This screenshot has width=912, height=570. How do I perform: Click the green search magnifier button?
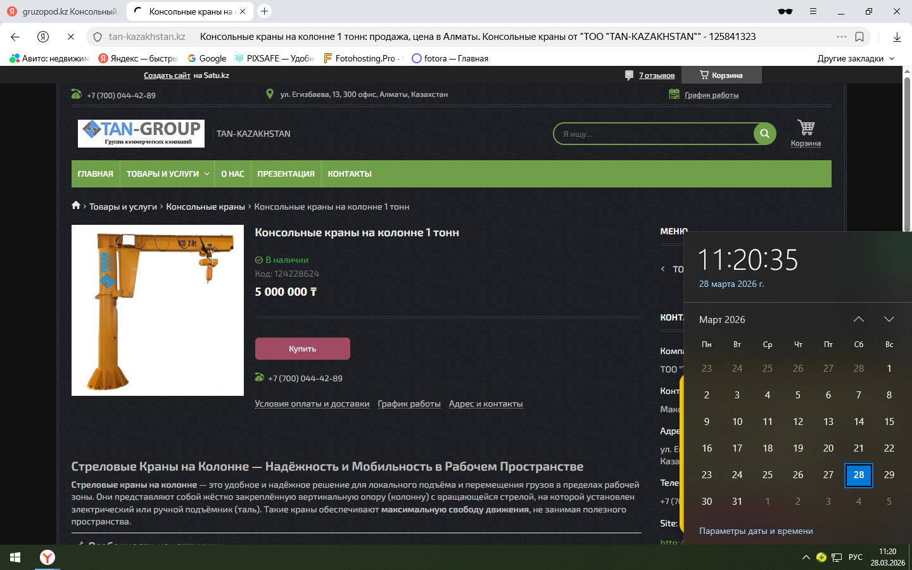pos(764,134)
